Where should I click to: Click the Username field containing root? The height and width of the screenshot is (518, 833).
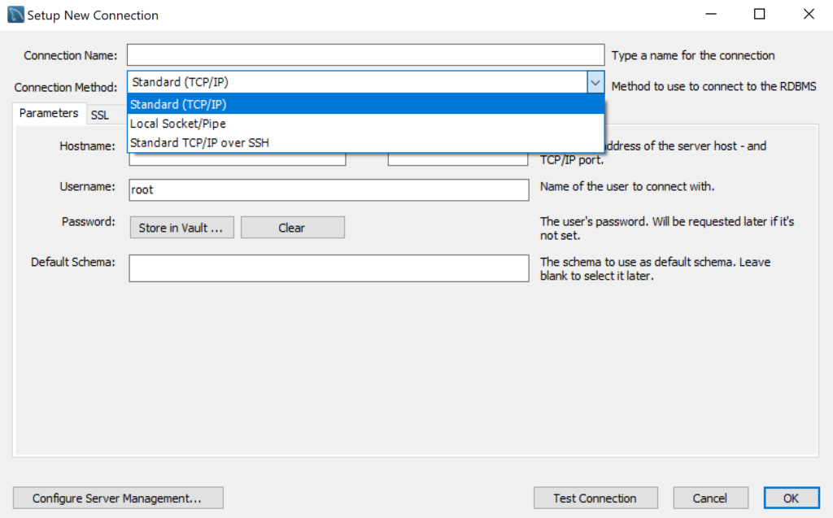click(329, 189)
